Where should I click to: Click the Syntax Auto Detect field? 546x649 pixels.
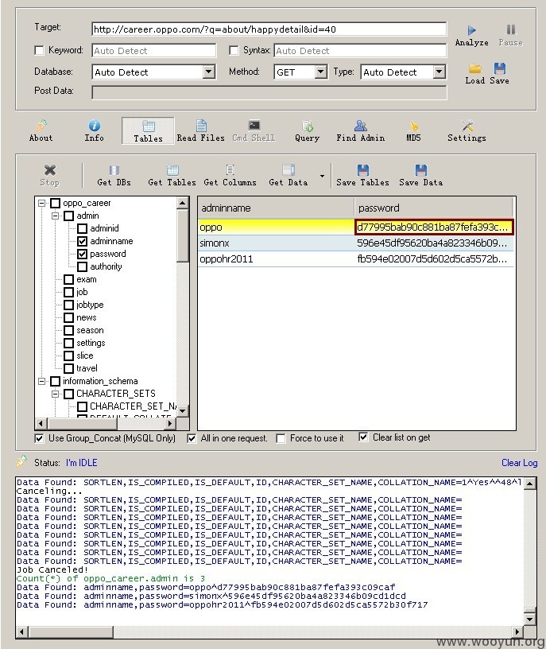tap(360, 51)
